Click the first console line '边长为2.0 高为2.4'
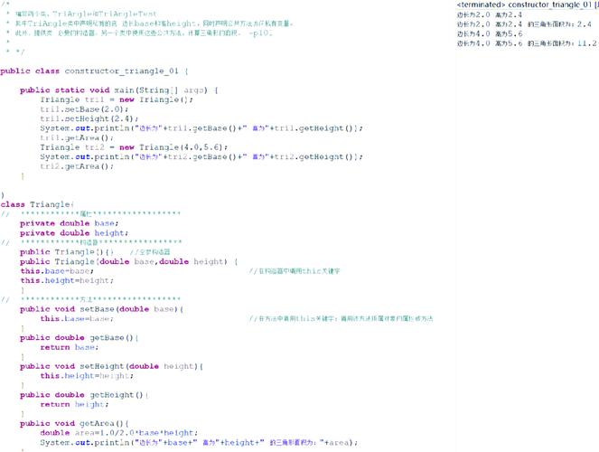Screen dimensions: 599x452 coord(490,14)
